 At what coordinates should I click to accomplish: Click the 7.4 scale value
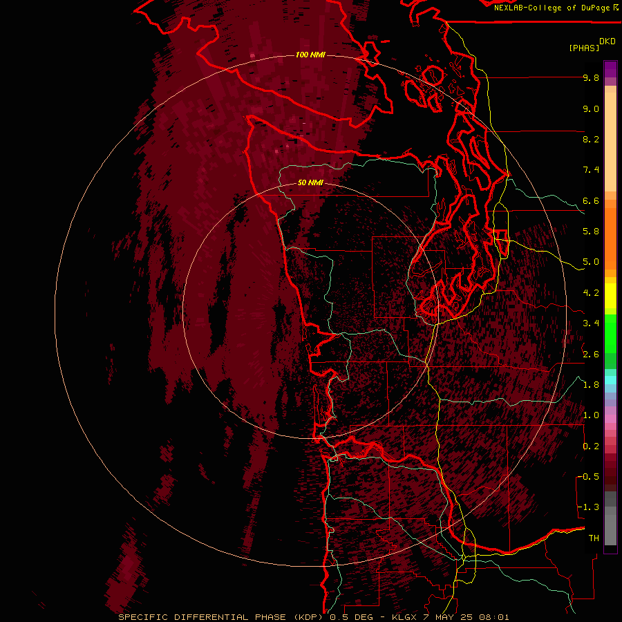[x=591, y=170]
